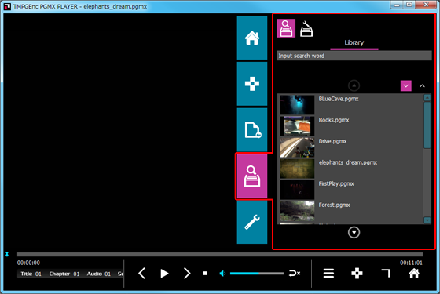Viewport: 440px width, 294px height.
Task: Click the hamburger menu icon in controls
Action: (328, 274)
